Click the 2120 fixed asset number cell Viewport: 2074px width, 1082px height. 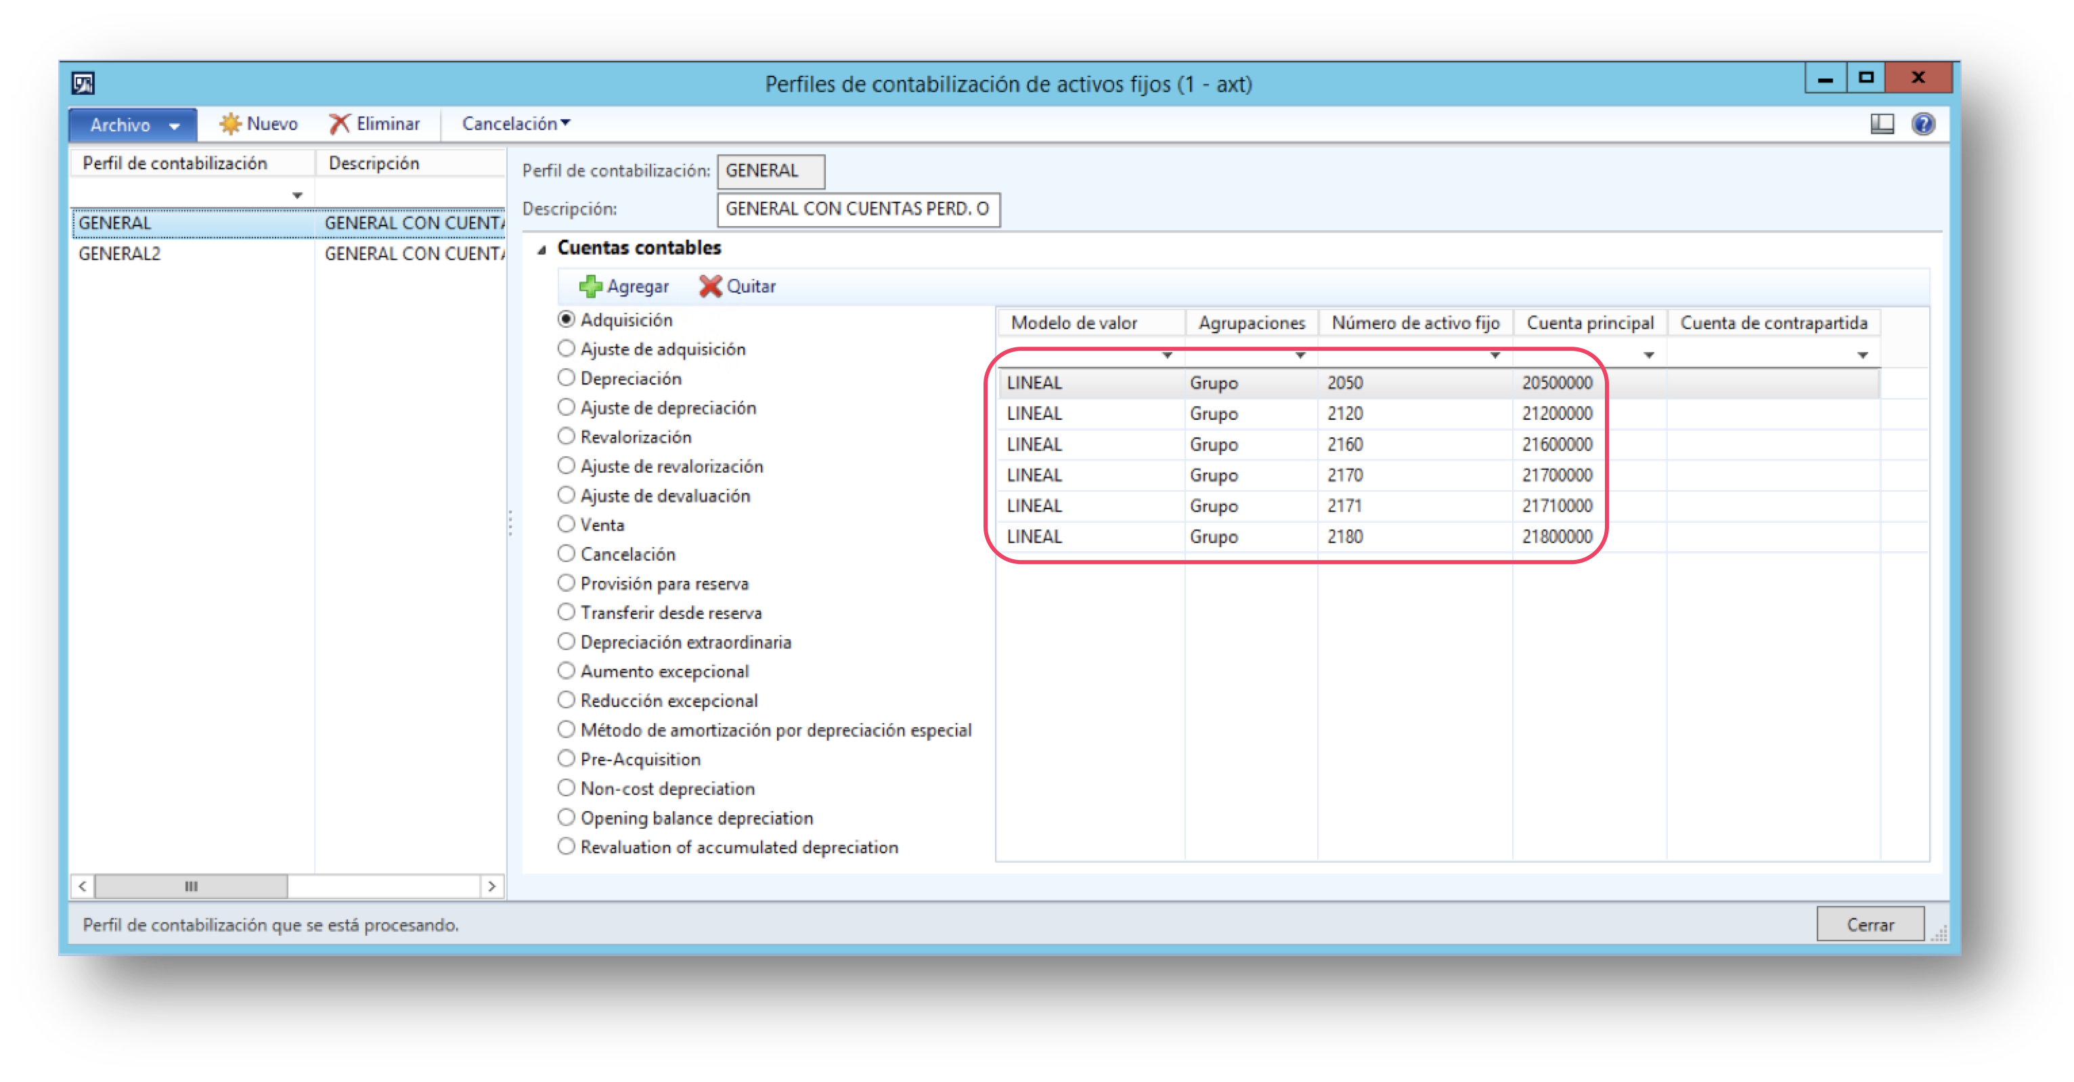1415,413
